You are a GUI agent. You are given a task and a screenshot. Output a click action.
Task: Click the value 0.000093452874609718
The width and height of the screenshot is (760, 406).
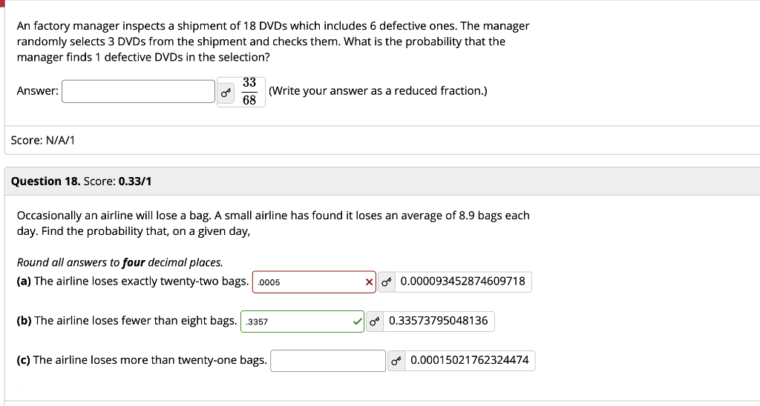click(463, 281)
